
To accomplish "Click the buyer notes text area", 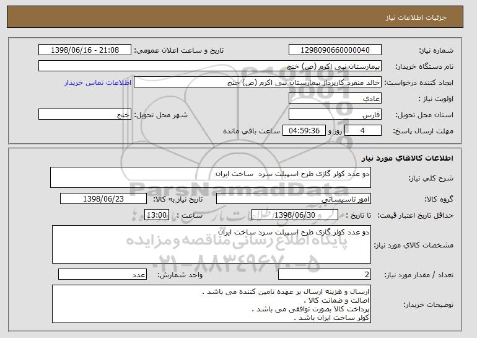I will tap(211, 304).
